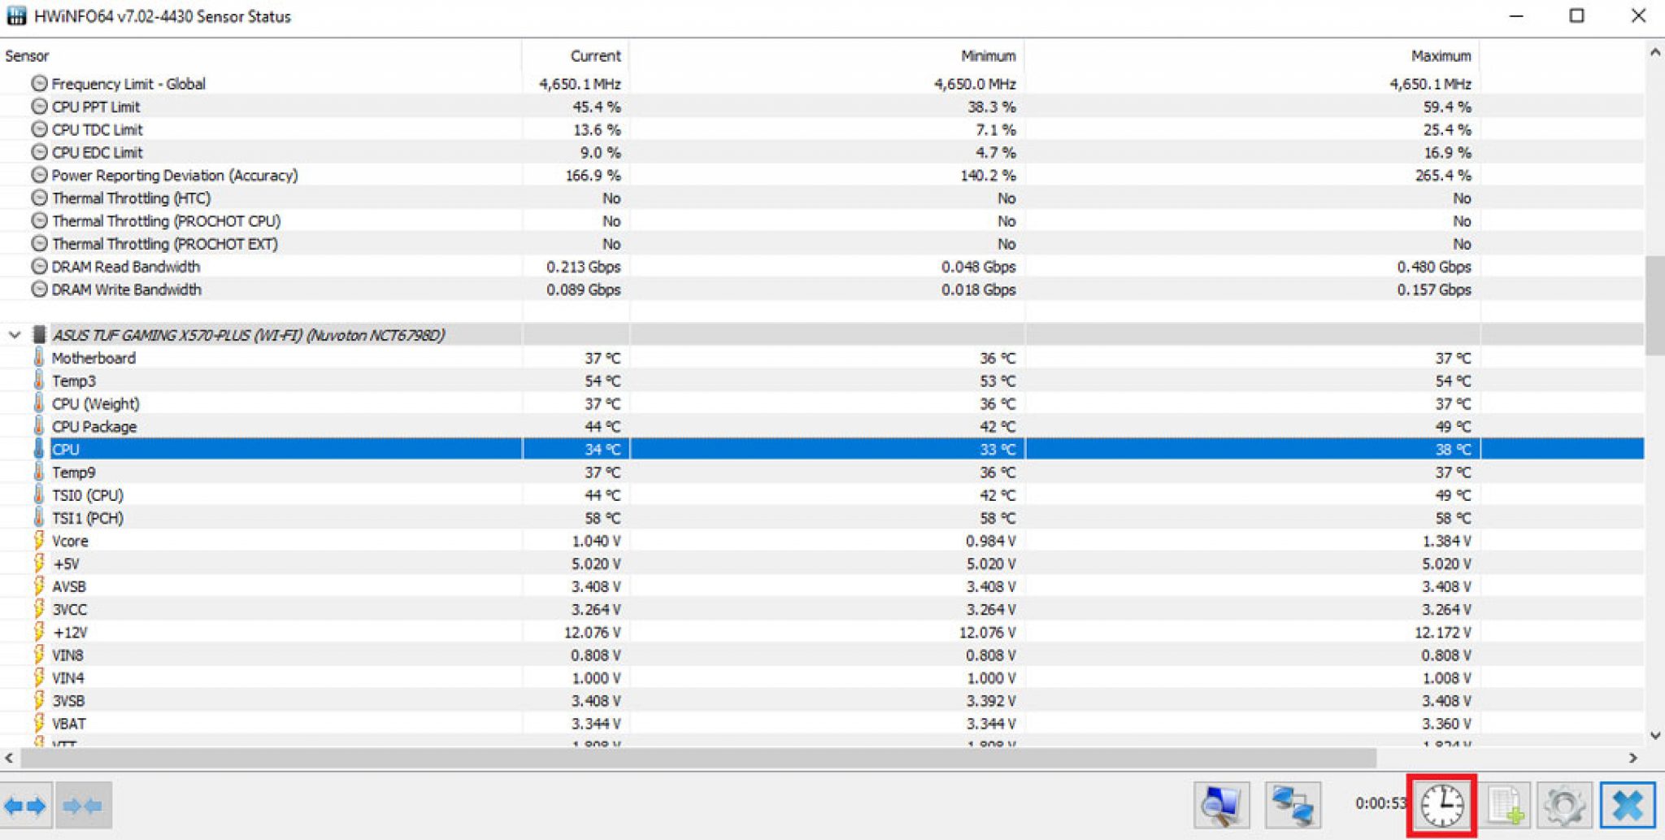1665x840 pixels.
Task: Click the 1.384 V Vcore maximum value
Action: (1447, 541)
